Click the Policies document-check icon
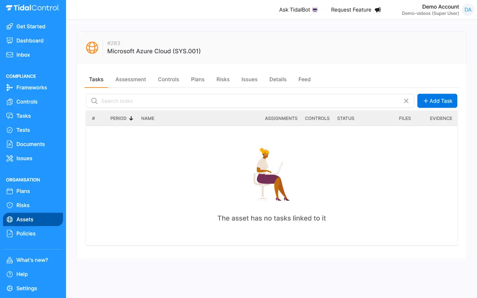 [x=10, y=234]
